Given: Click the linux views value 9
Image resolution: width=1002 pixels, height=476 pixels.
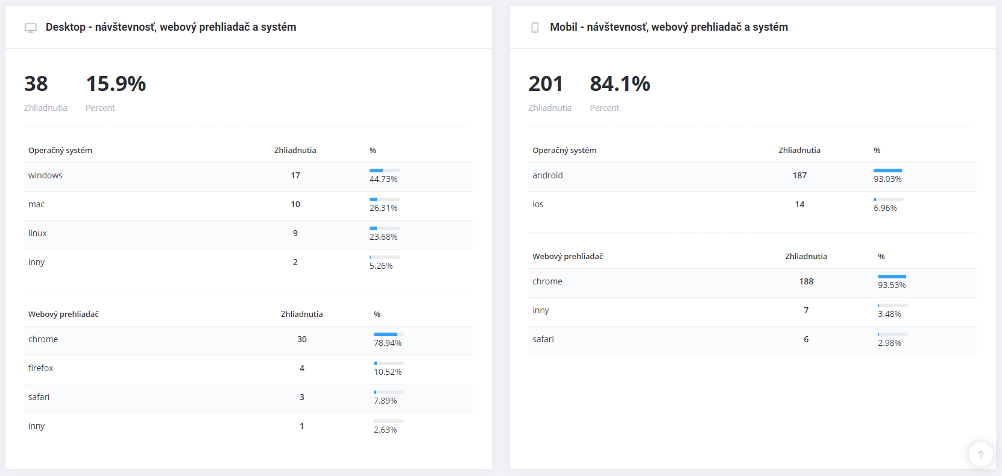Looking at the screenshot, I should 295,233.
